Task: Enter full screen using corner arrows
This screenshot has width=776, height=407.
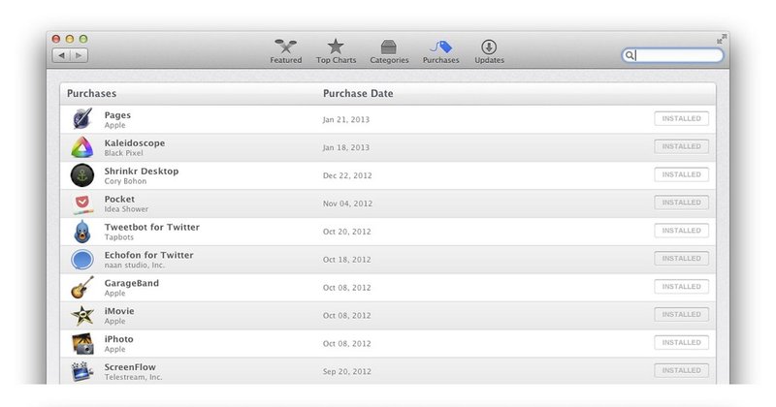Action: (x=722, y=39)
